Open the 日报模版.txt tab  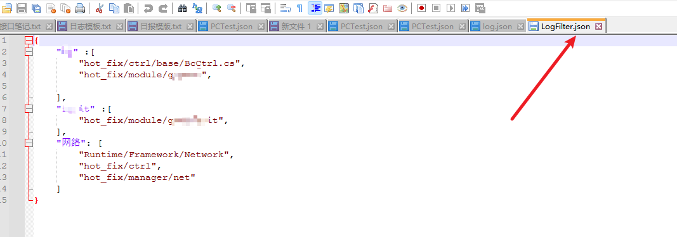click(x=161, y=26)
